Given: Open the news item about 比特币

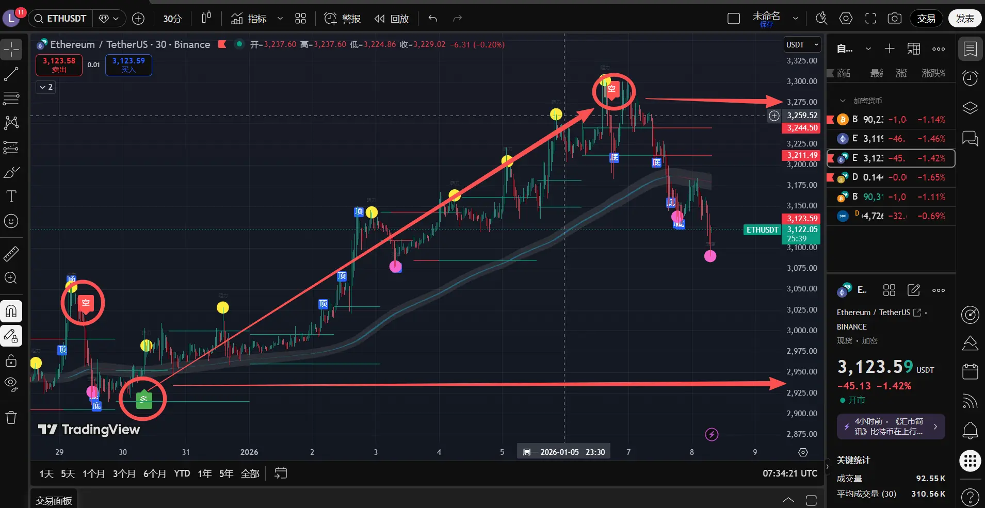Looking at the screenshot, I should 891,427.
